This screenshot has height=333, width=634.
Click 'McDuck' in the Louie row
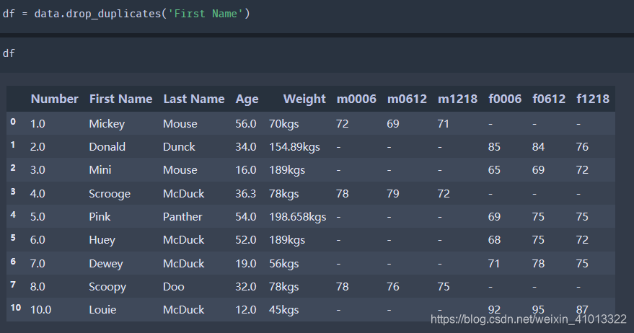pyautogui.click(x=184, y=309)
